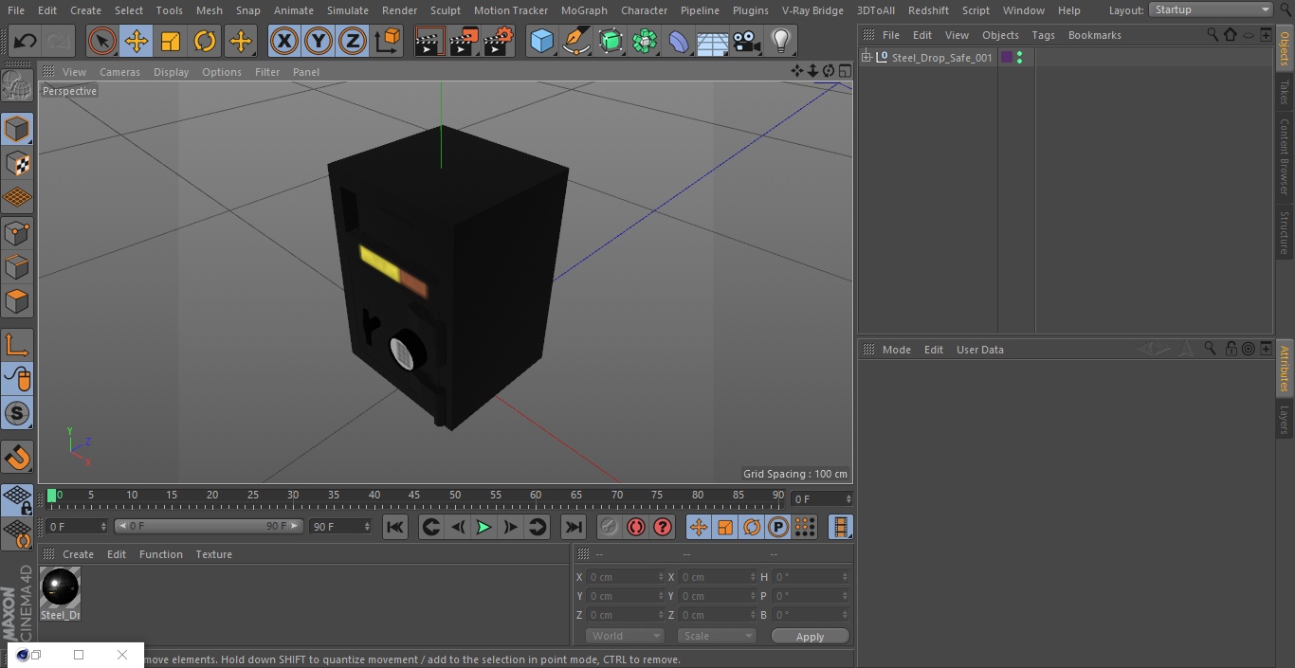
Task: Go to start of animation
Action: pos(395,527)
